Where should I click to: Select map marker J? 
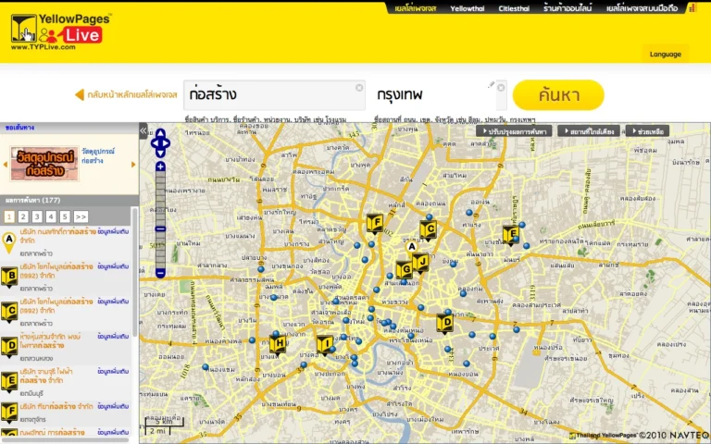pyautogui.click(x=421, y=263)
